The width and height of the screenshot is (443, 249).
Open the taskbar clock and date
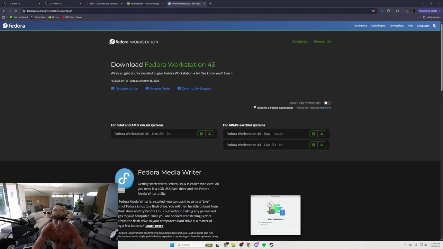pos(435,245)
